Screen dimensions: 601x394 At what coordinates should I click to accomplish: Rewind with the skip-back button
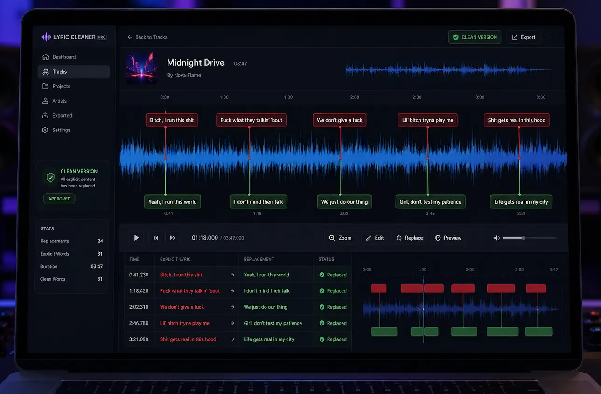pyautogui.click(x=156, y=238)
